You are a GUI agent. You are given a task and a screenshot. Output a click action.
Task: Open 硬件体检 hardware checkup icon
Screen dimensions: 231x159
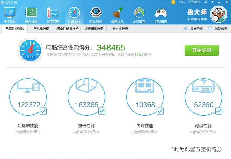point(10,13)
